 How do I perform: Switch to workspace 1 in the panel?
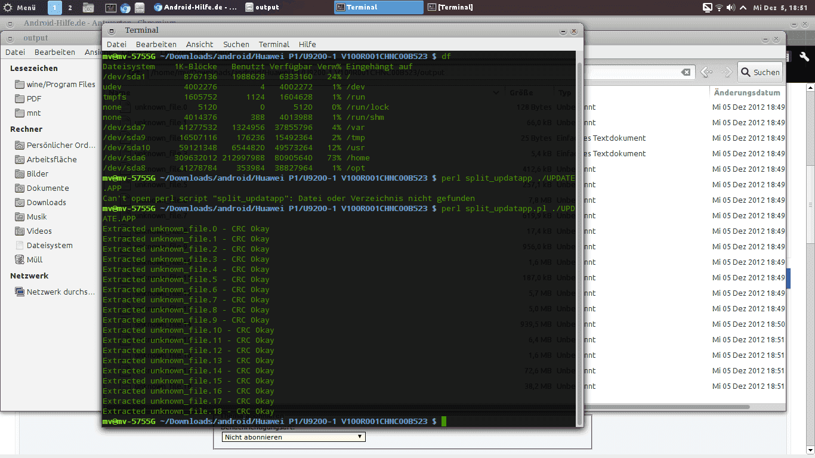(x=55, y=8)
